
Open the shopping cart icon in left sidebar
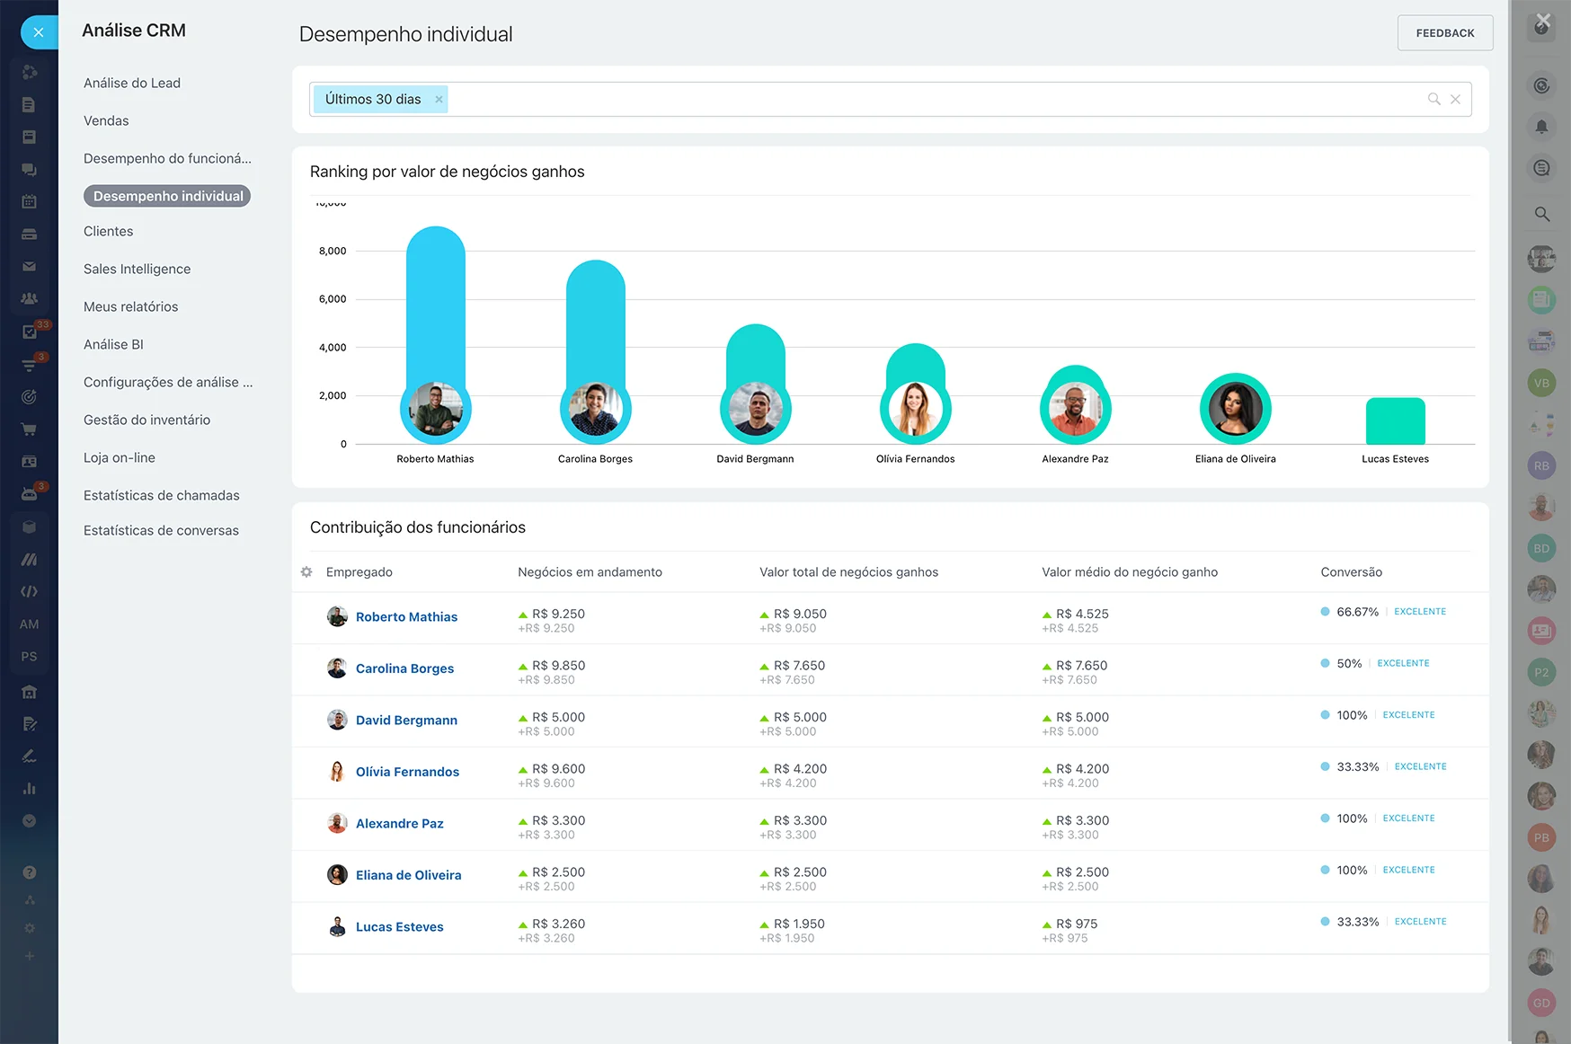point(29,429)
